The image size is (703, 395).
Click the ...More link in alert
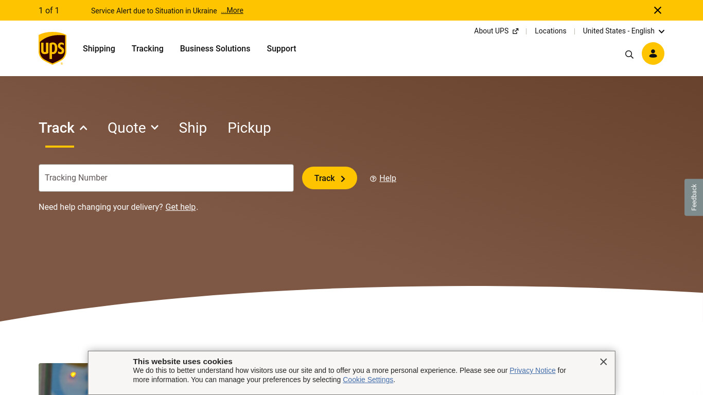tap(232, 10)
